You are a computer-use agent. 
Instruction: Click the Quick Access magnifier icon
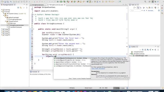click(145, 2)
